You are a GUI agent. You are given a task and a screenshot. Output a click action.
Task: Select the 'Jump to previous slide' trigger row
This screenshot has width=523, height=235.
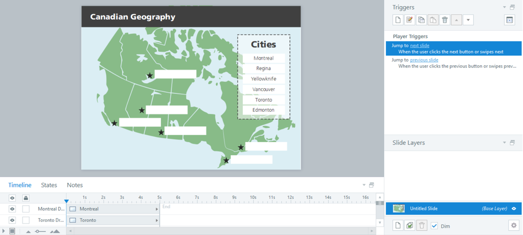(453, 63)
